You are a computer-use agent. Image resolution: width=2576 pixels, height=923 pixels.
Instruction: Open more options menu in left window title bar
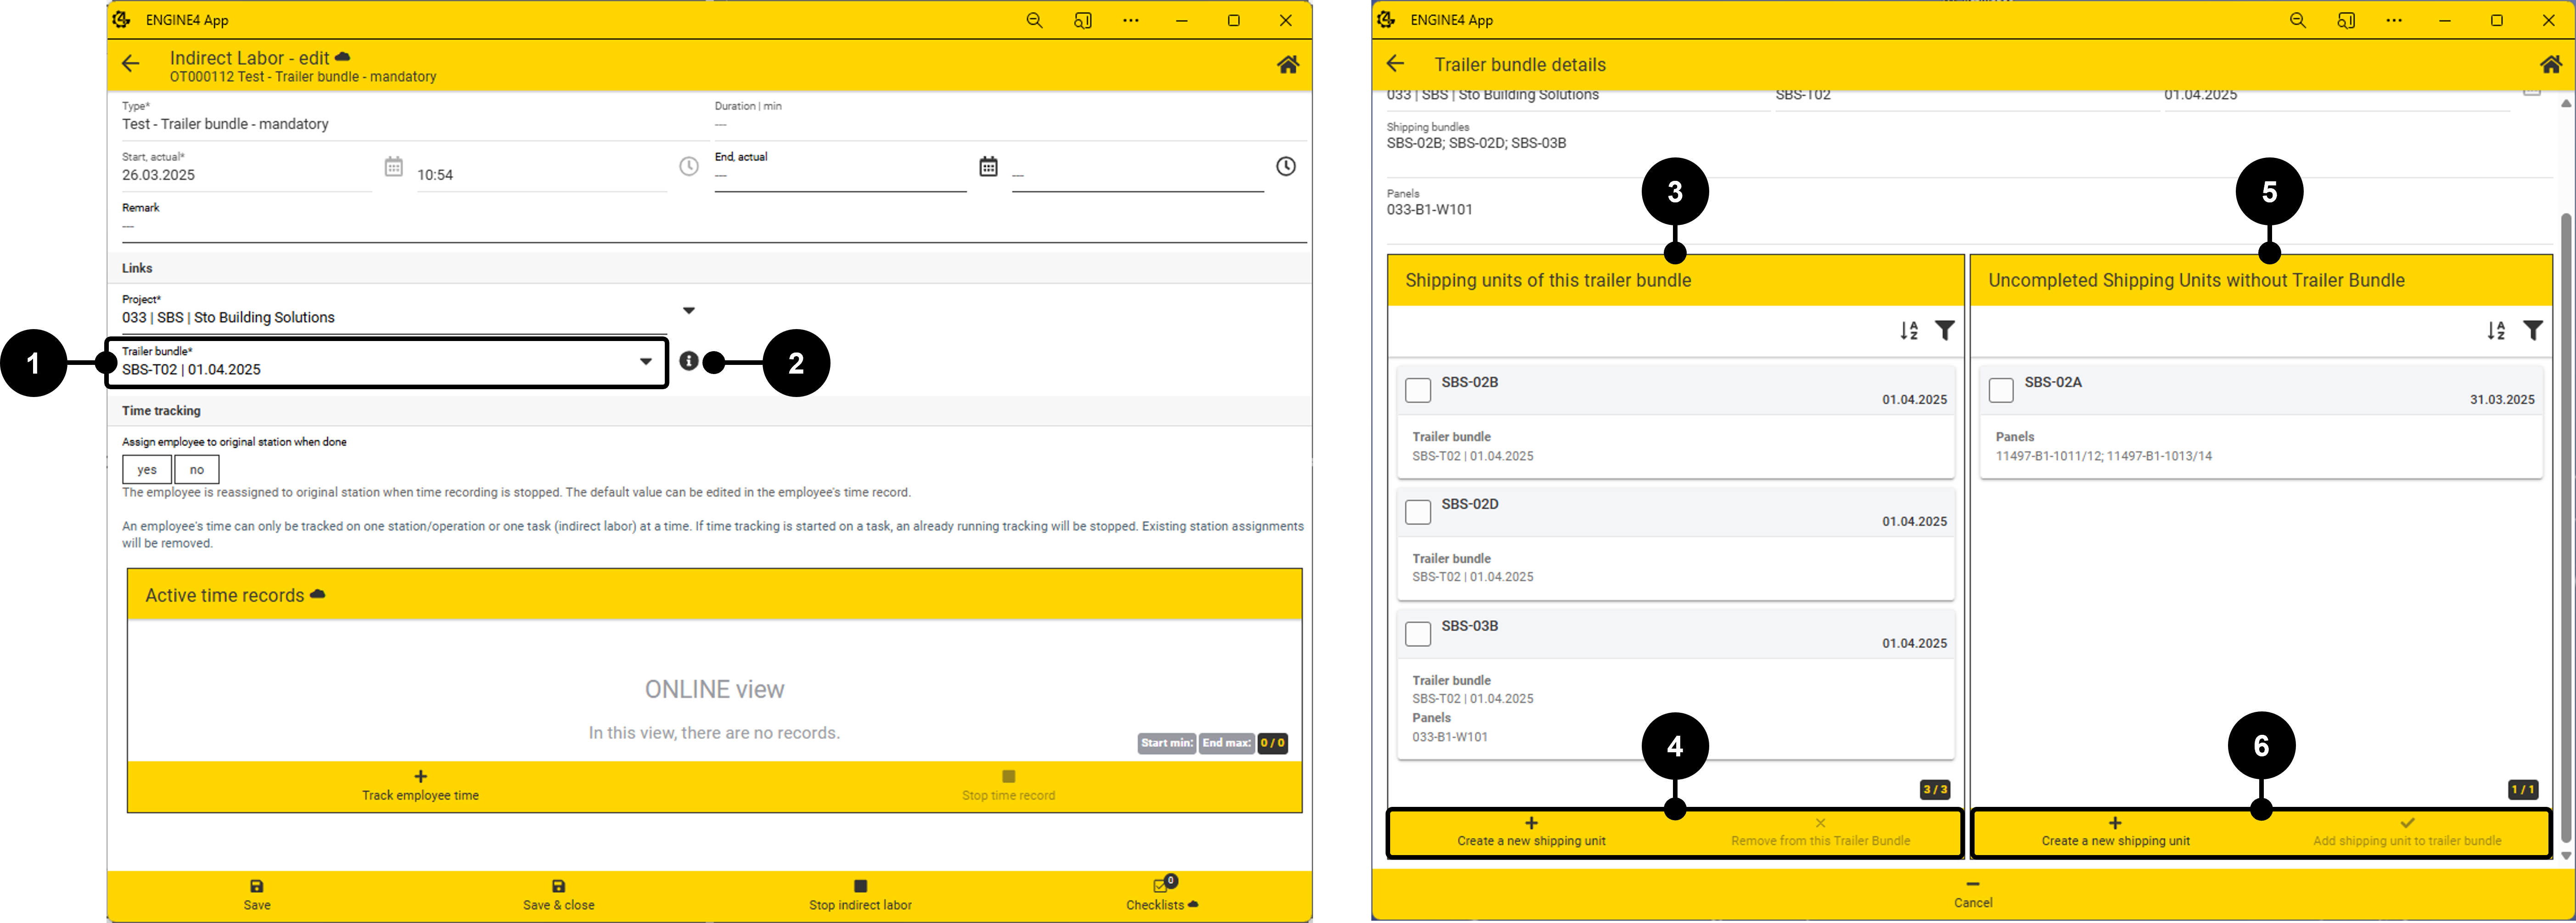pyautogui.click(x=1131, y=20)
